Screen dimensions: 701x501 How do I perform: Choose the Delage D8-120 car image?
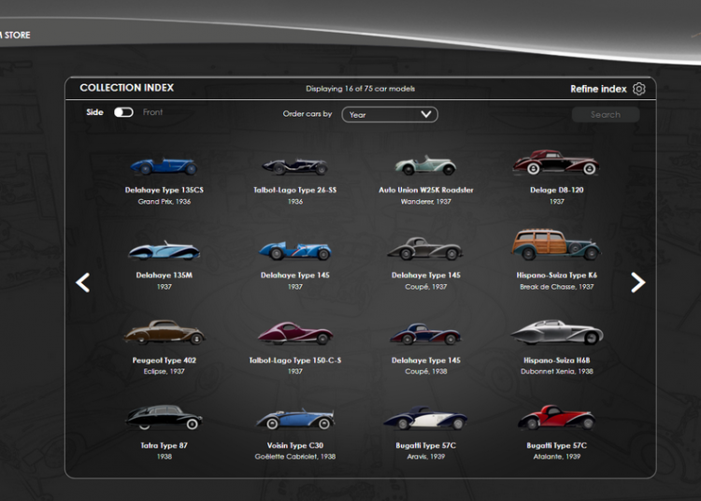click(556, 164)
